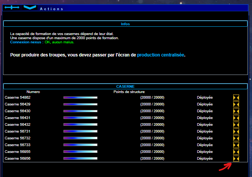Screen dimensions: 252x177
Task: Open the production centralisée link
Action: [x=161, y=55]
